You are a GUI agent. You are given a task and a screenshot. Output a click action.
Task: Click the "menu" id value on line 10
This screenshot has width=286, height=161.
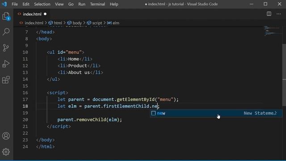[x=74, y=52]
